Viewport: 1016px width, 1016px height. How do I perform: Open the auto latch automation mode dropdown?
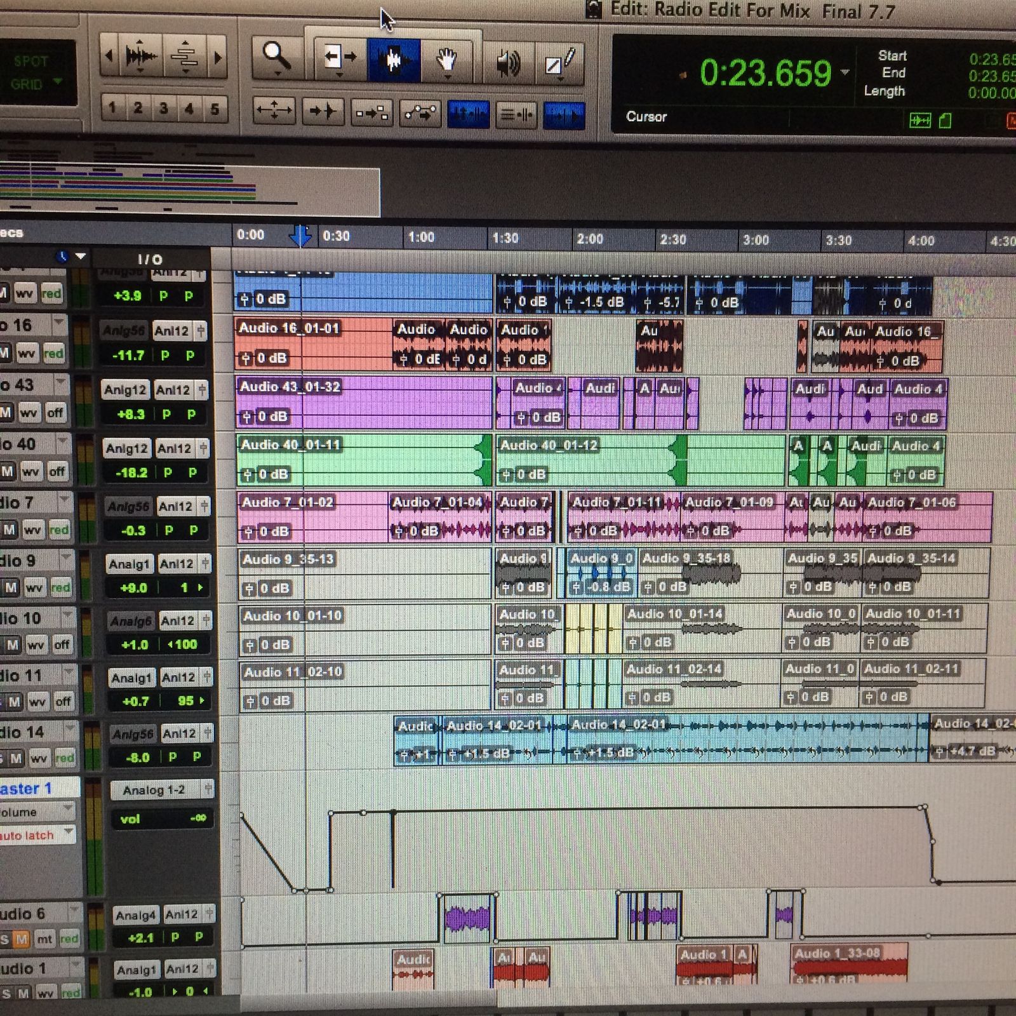[69, 834]
